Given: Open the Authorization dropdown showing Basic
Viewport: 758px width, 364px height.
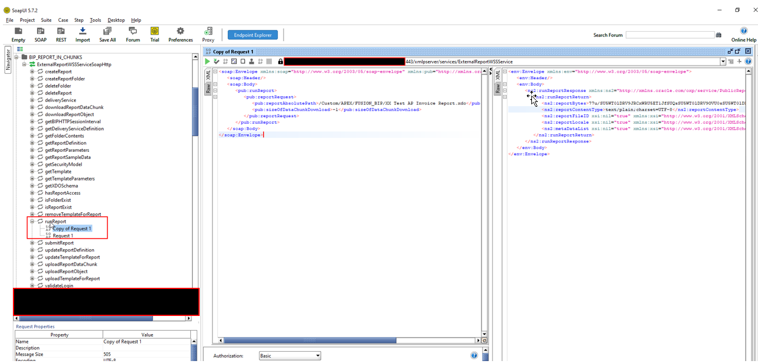Looking at the screenshot, I should pyautogui.click(x=290, y=356).
